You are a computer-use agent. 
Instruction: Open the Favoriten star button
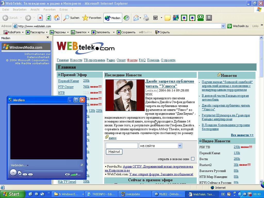(x=92, y=18)
